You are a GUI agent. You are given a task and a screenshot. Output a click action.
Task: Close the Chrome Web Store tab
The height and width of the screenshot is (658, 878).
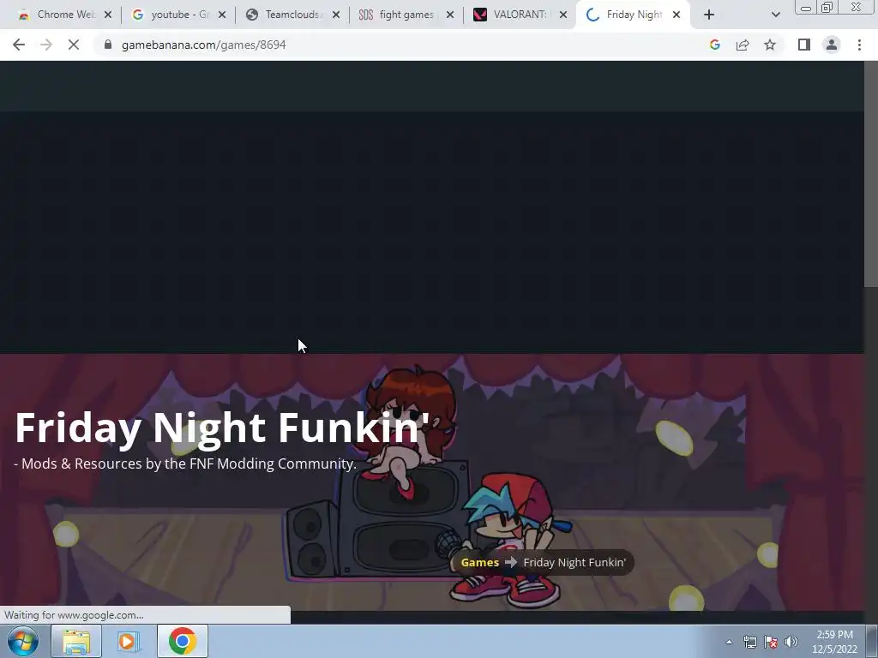coord(108,15)
